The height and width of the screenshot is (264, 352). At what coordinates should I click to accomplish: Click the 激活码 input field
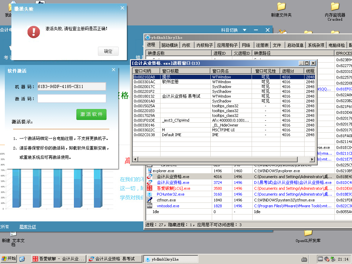[71, 99]
